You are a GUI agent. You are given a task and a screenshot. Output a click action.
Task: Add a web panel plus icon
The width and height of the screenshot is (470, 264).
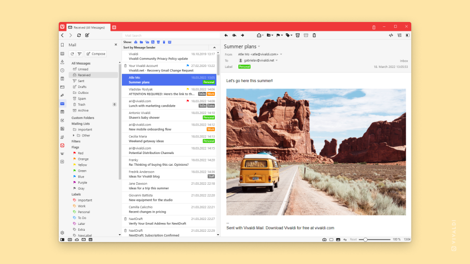[x=62, y=162]
